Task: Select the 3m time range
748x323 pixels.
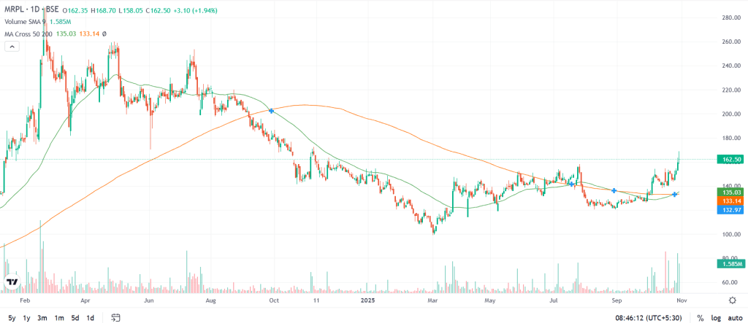Action: [42, 318]
